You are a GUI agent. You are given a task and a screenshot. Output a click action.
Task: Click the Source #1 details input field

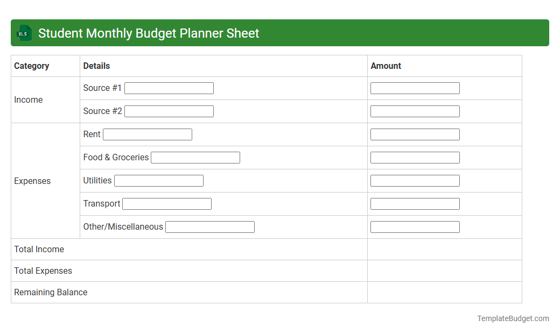(x=169, y=88)
